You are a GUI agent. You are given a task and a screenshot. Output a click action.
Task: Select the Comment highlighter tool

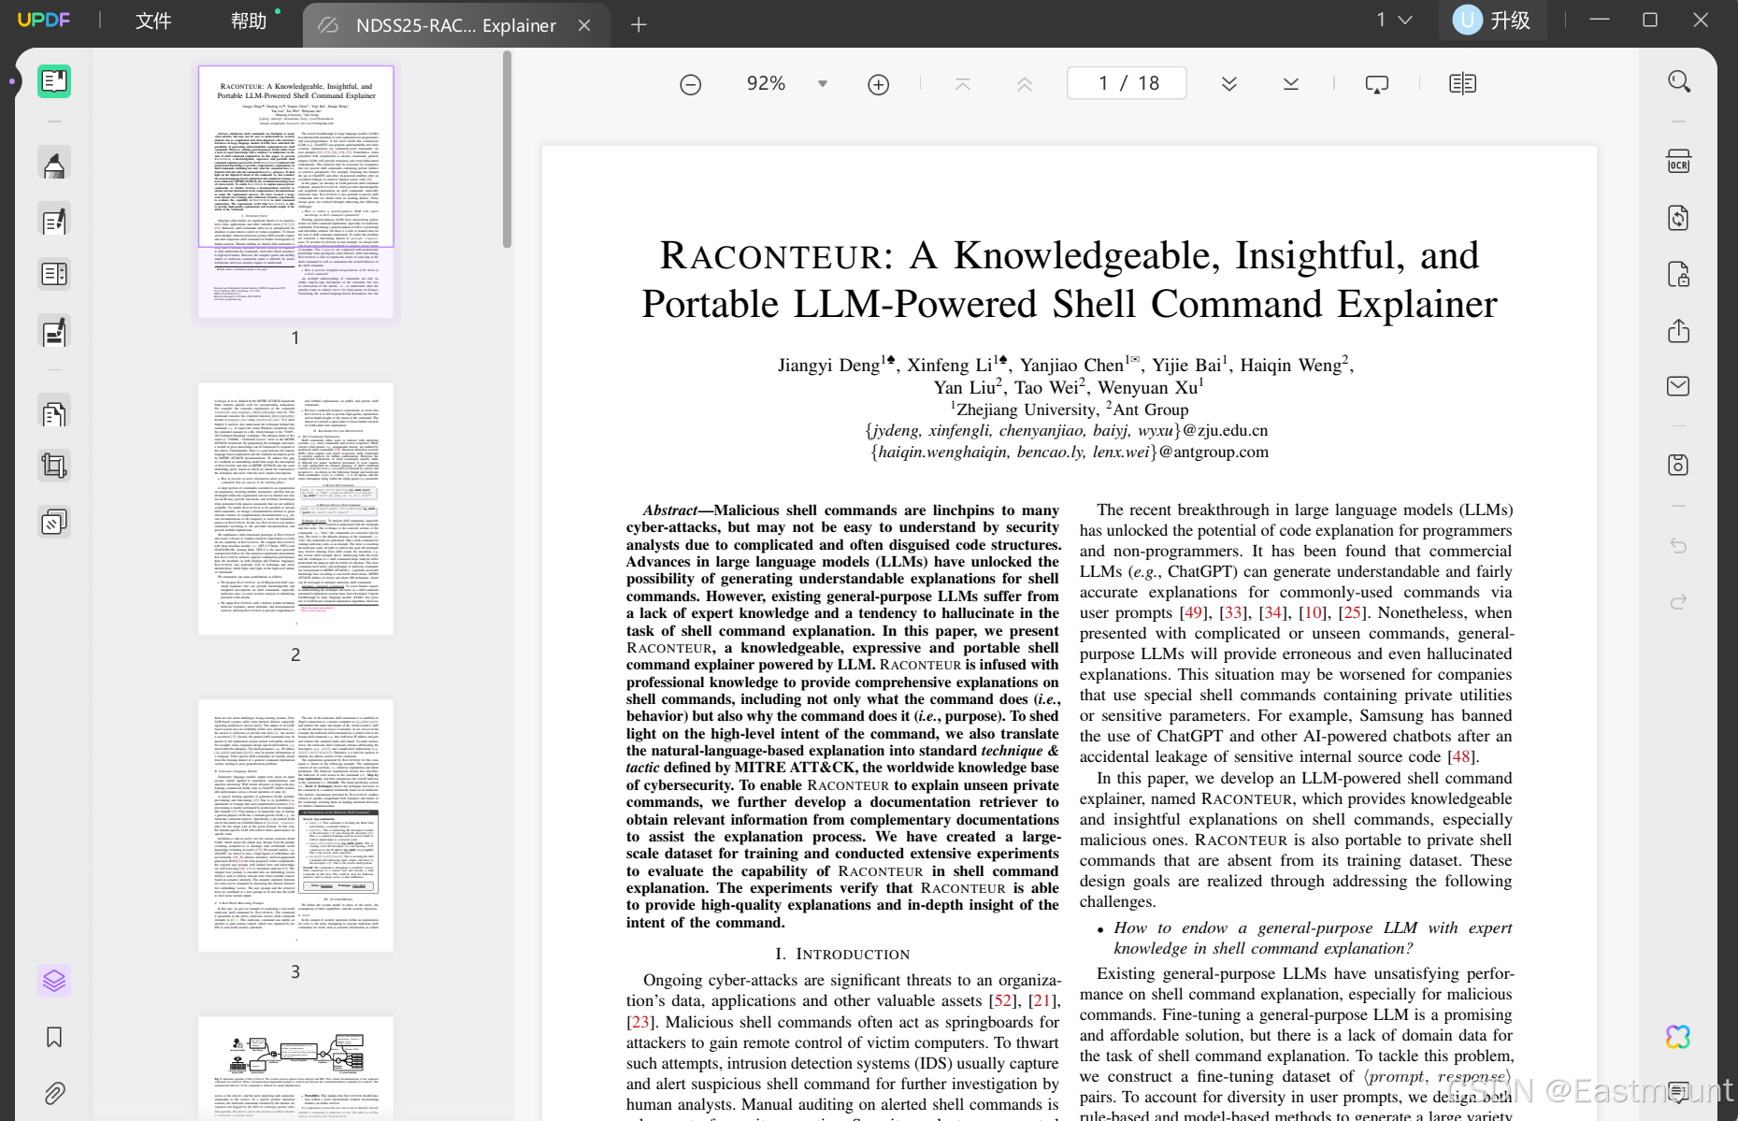54,164
